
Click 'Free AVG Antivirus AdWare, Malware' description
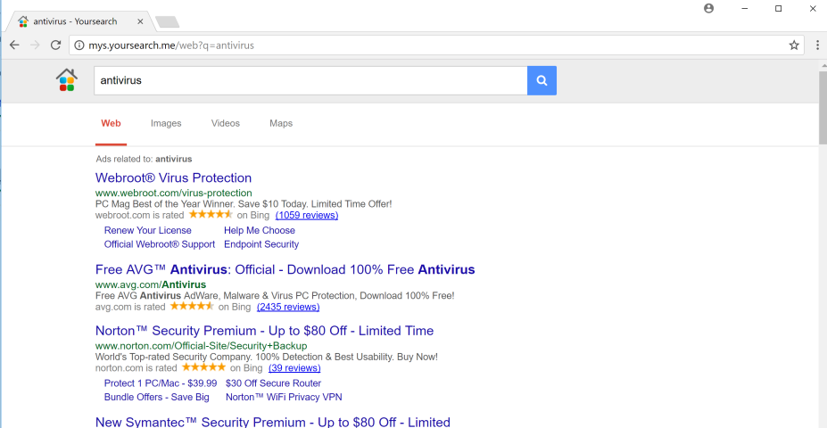click(275, 296)
